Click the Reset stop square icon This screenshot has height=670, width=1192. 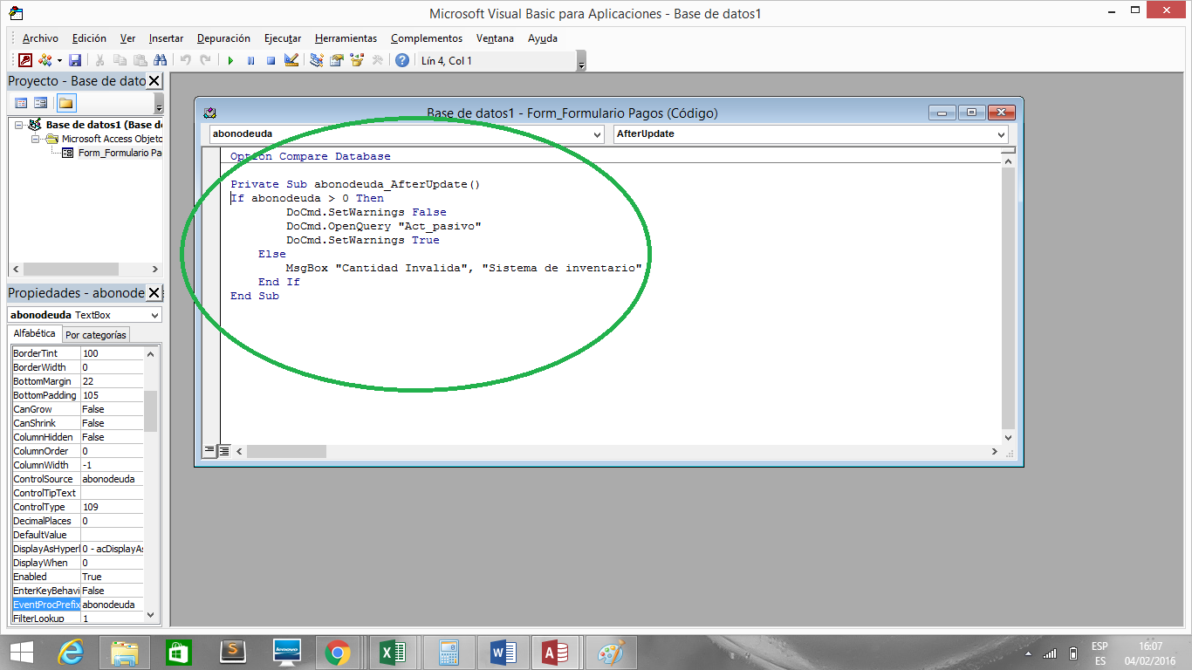click(x=271, y=60)
